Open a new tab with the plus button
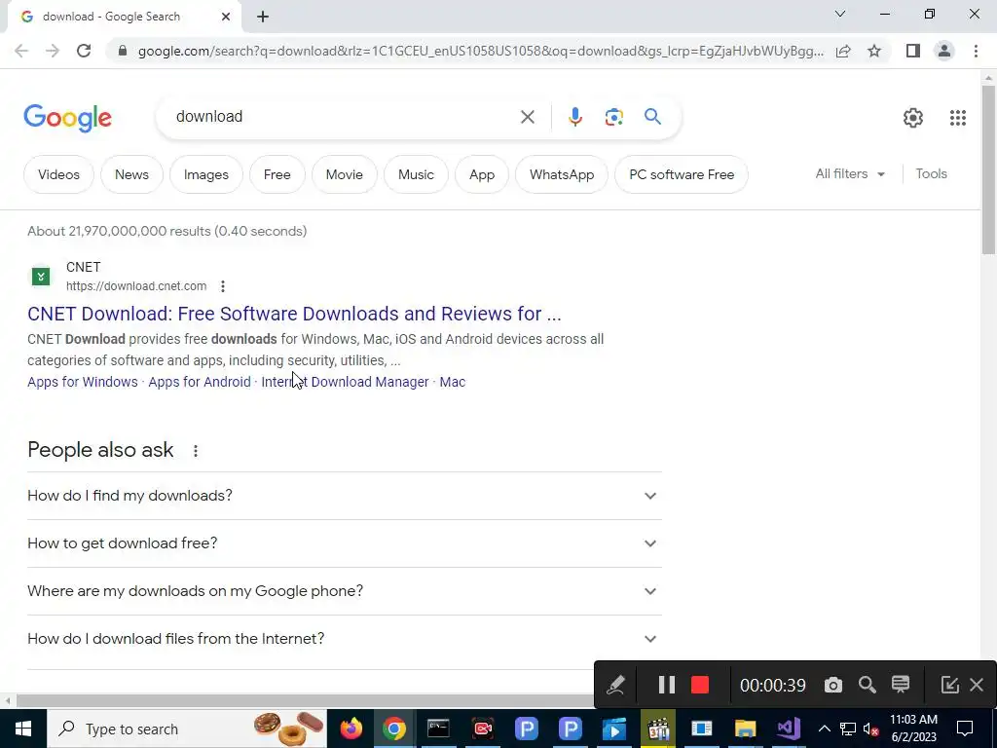 [263, 17]
